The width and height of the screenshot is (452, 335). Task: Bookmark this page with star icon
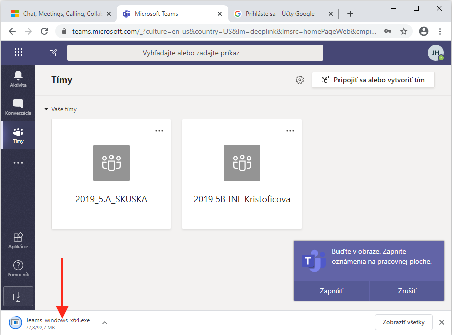404,31
